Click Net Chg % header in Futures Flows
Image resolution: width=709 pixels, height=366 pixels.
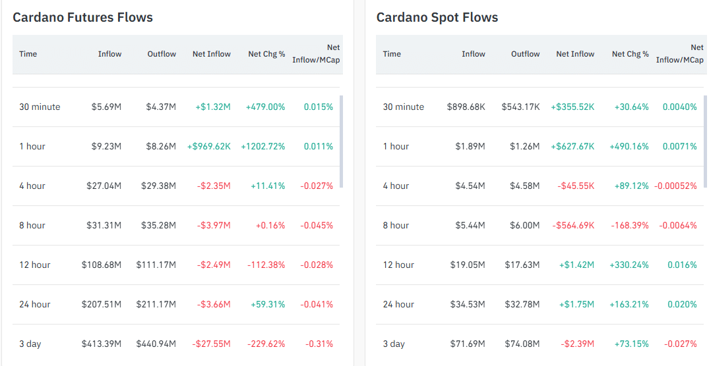266,54
